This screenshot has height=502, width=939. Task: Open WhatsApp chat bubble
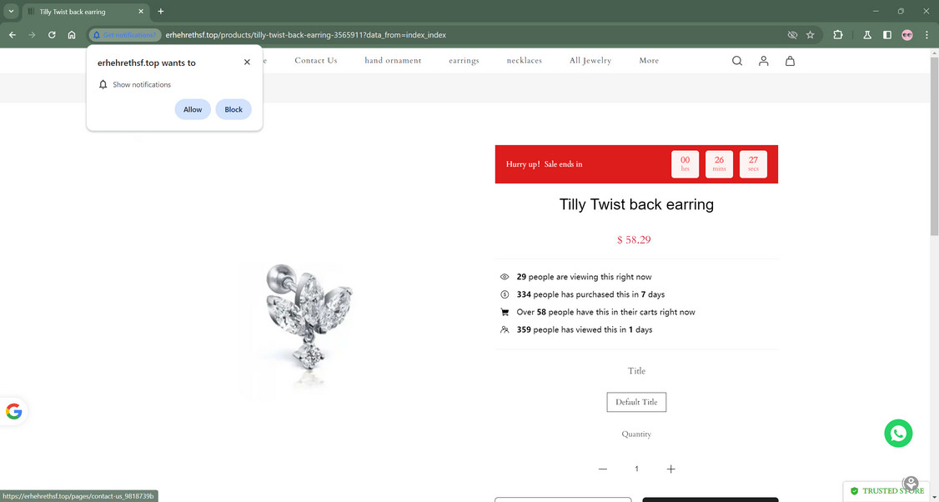[898, 433]
